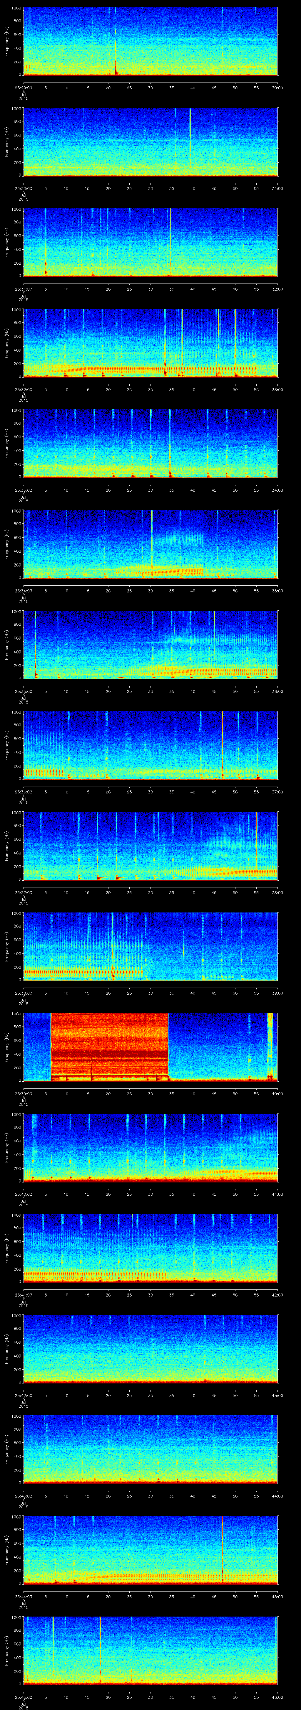This screenshot has height=1710, width=301.
Task: Click the 23:40:00 start time label
Action: 23,1194
